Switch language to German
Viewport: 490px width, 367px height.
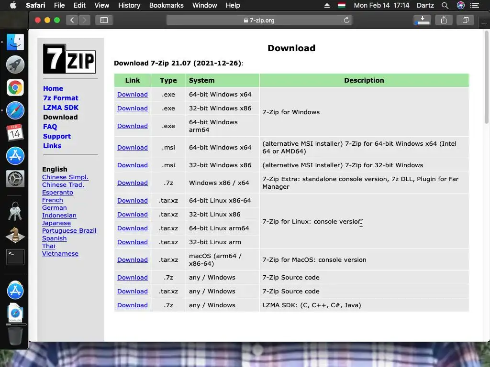pos(55,208)
